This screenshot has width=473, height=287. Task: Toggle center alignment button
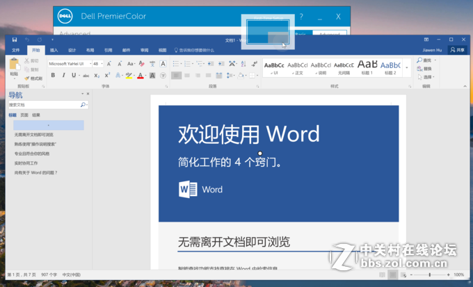coord(187,75)
